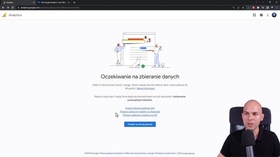Open Warunki korzystania z usługi footer link
280x157 pixels.
coord(140,153)
